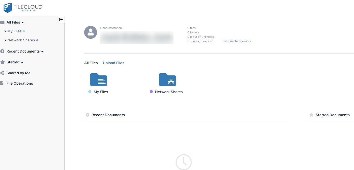Viewport: 354px width, 170px height.
Task: Open the Network Shares folder thumbnail
Action: (167, 80)
